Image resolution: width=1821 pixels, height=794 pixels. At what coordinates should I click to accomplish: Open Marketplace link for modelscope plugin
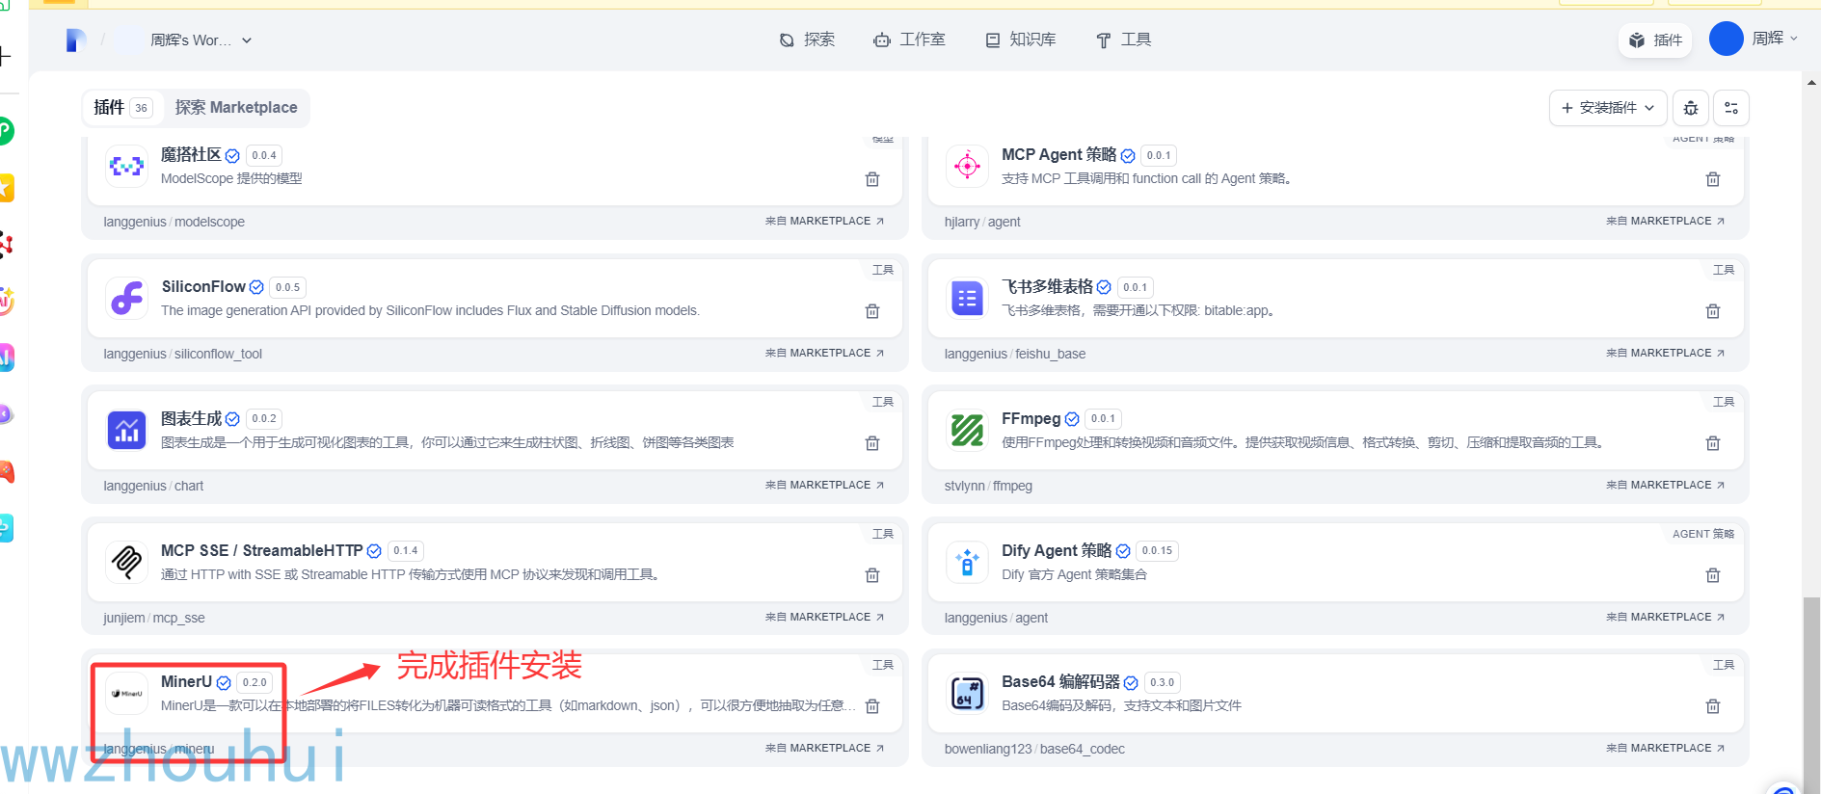(824, 221)
